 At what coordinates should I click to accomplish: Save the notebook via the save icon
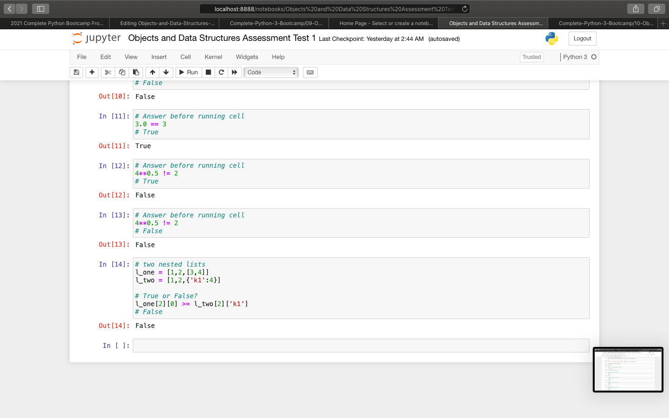click(76, 72)
